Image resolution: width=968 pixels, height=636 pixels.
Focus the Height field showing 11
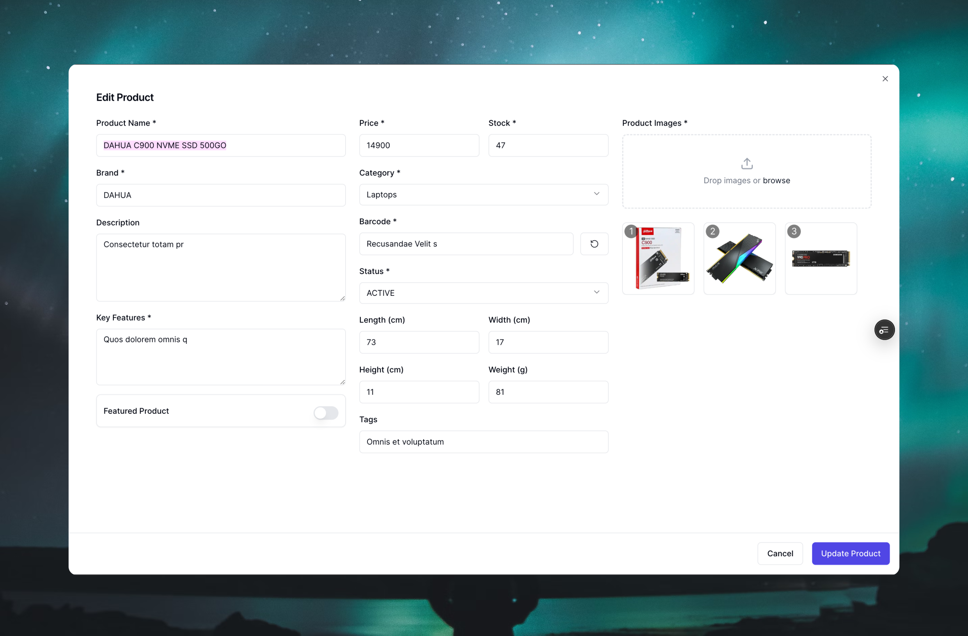pyautogui.click(x=419, y=392)
